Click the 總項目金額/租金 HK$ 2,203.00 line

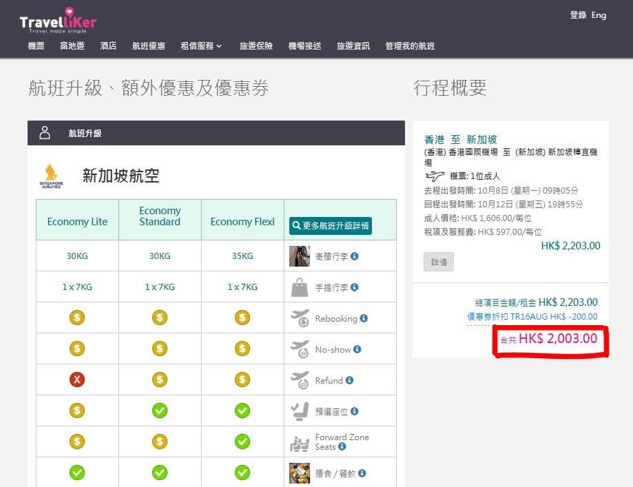coord(536,302)
